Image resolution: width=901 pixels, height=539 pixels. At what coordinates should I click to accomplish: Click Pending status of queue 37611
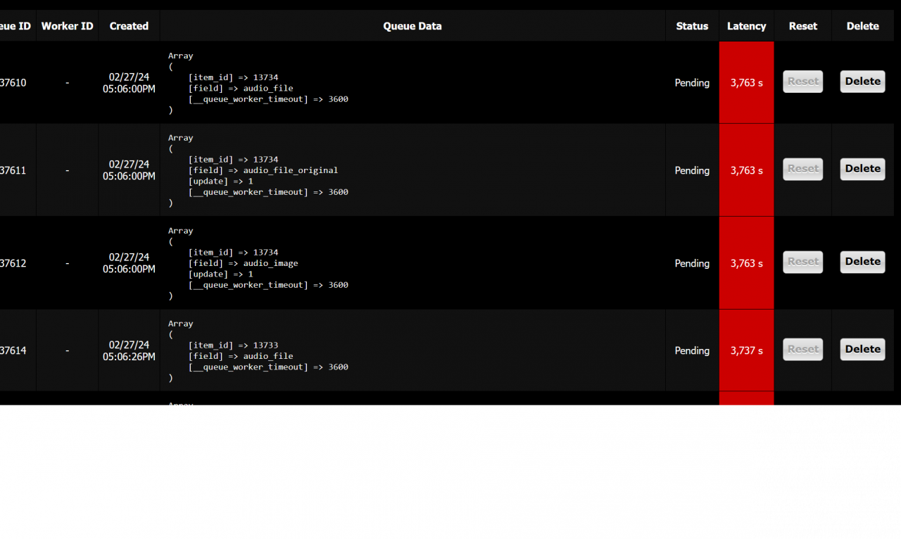pyautogui.click(x=692, y=170)
